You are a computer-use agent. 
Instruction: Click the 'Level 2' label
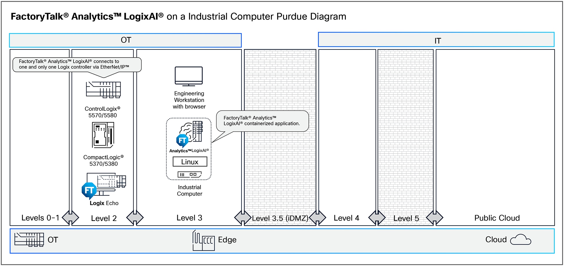click(x=104, y=218)
